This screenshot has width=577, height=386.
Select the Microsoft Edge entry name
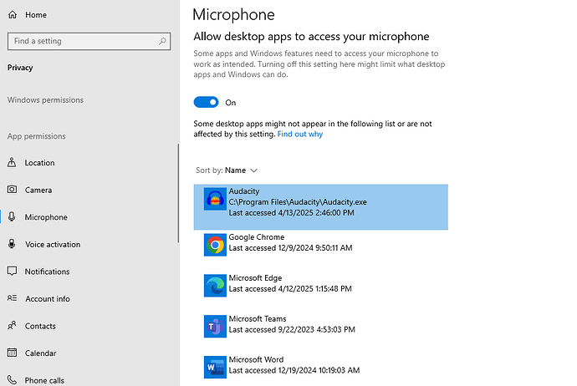[255, 278]
